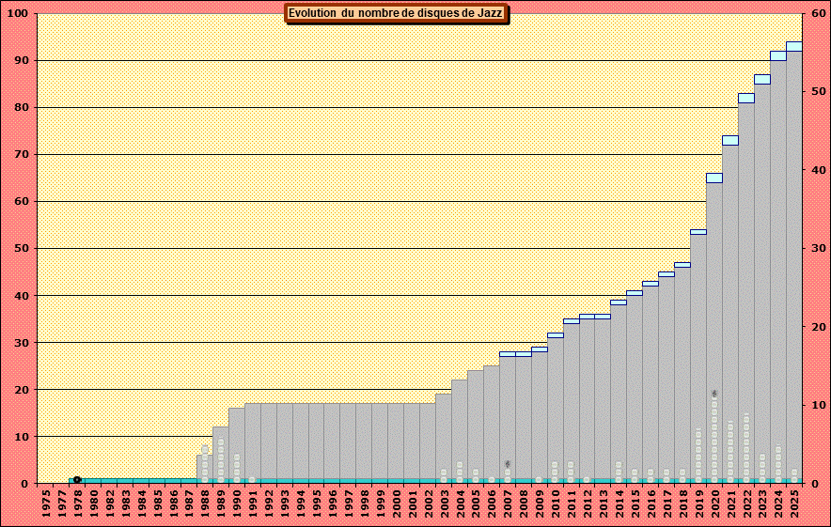Select the black circle marker above 1978
Screen dimensions: 831x527
point(77,479)
